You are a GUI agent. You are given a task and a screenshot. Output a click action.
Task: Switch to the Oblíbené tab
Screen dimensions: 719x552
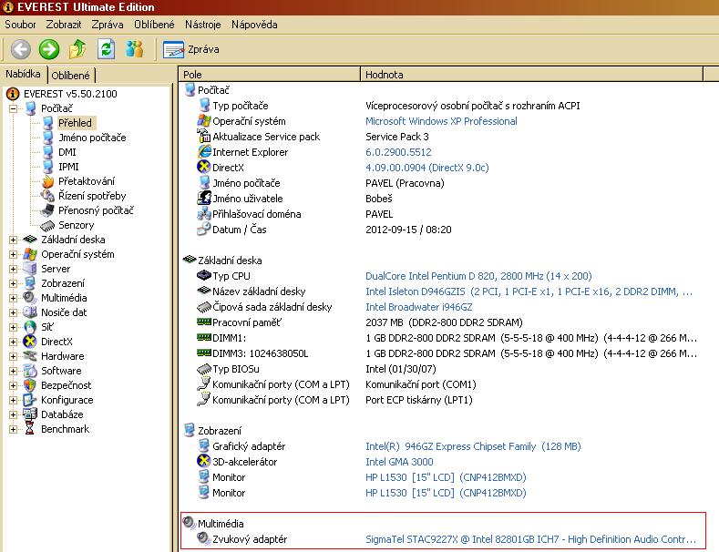click(x=70, y=76)
